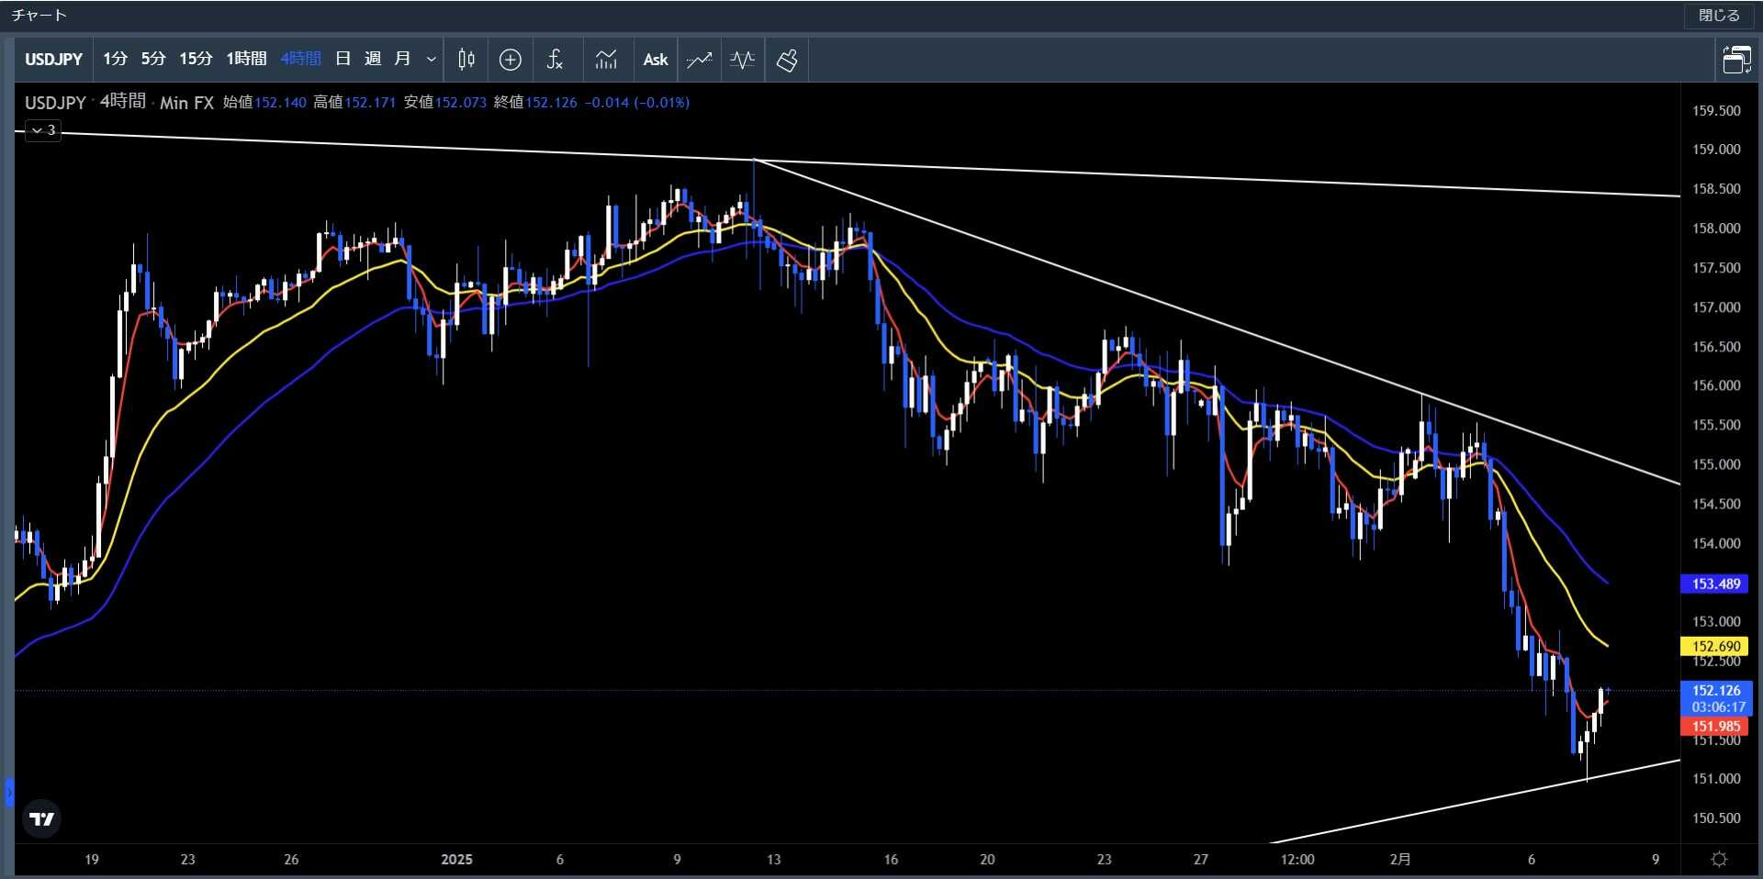Click the compare/add symbol plus icon
Viewport: 1763px width, 879px height.
[511, 60]
